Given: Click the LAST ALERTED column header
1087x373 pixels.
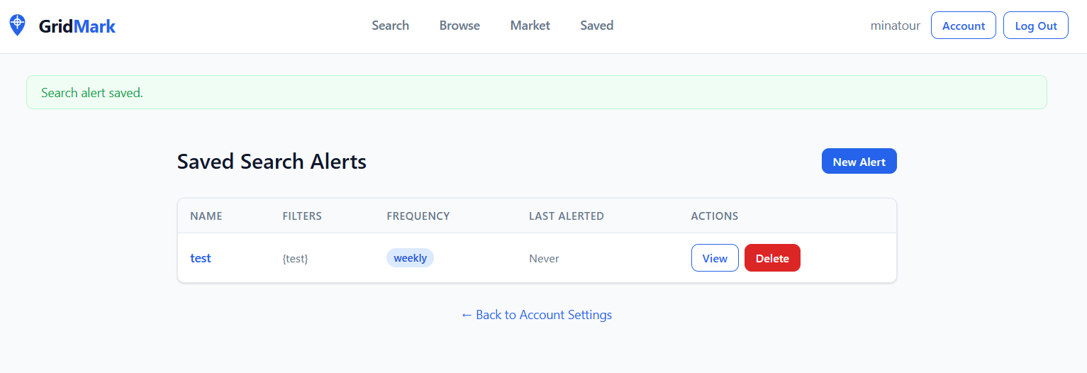Looking at the screenshot, I should click(566, 216).
